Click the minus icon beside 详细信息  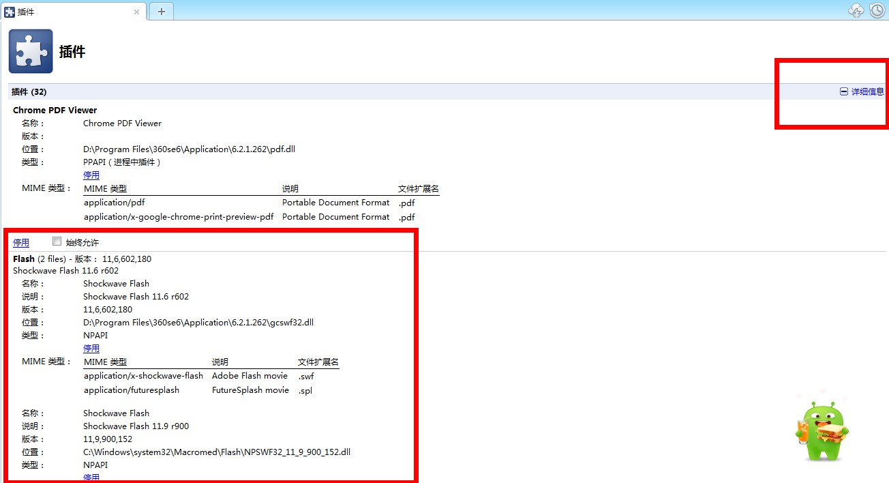coord(844,91)
